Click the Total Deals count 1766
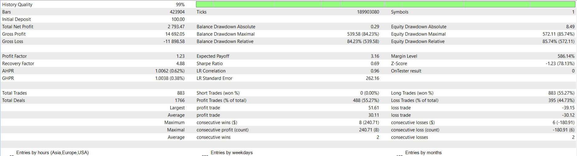577x156 pixels. coord(180,100)
